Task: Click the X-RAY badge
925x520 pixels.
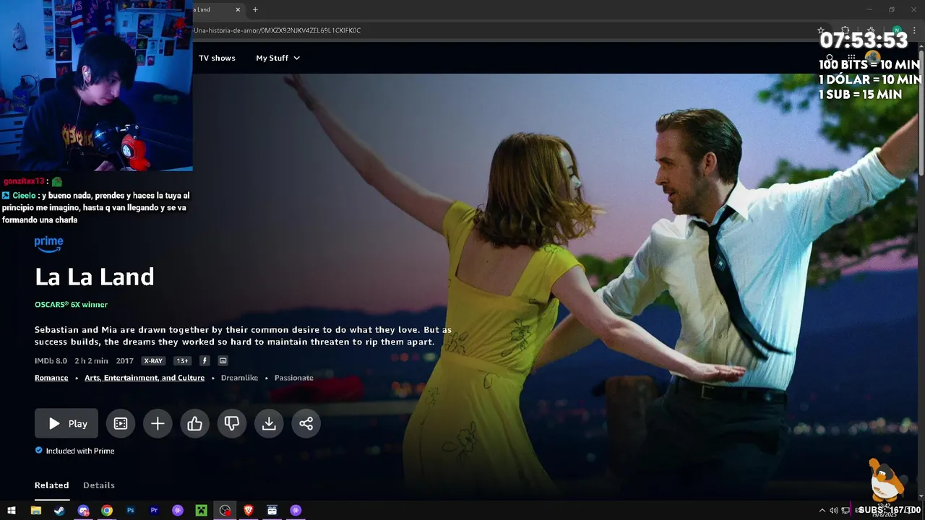Action: click(x=153, y=360)
